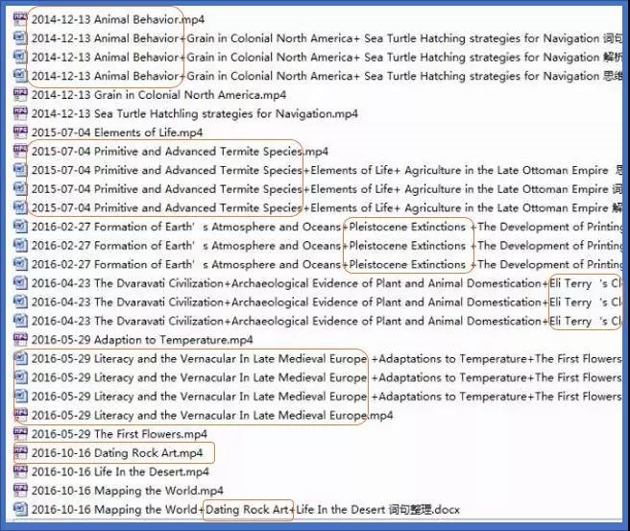Click the video icon of Primitive and Advanced Termite Species.mp4

pyautogui.click(x=20, y=151)
